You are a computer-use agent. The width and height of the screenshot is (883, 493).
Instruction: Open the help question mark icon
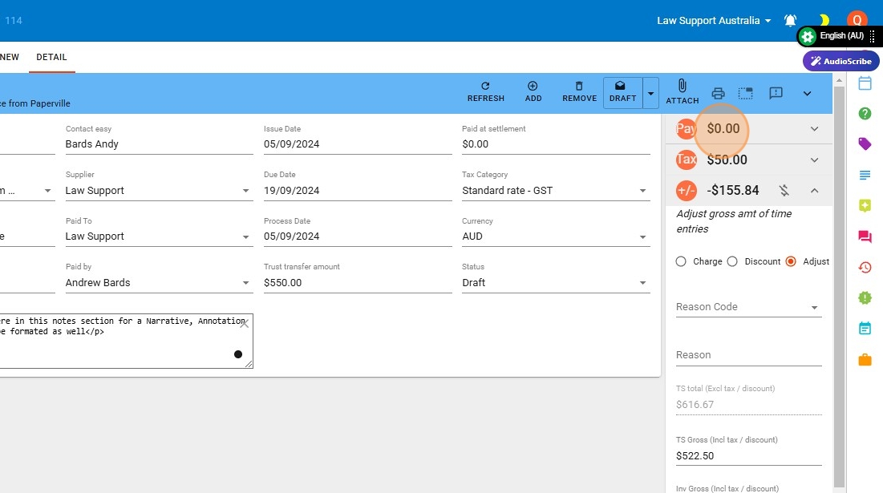[865, 114]
